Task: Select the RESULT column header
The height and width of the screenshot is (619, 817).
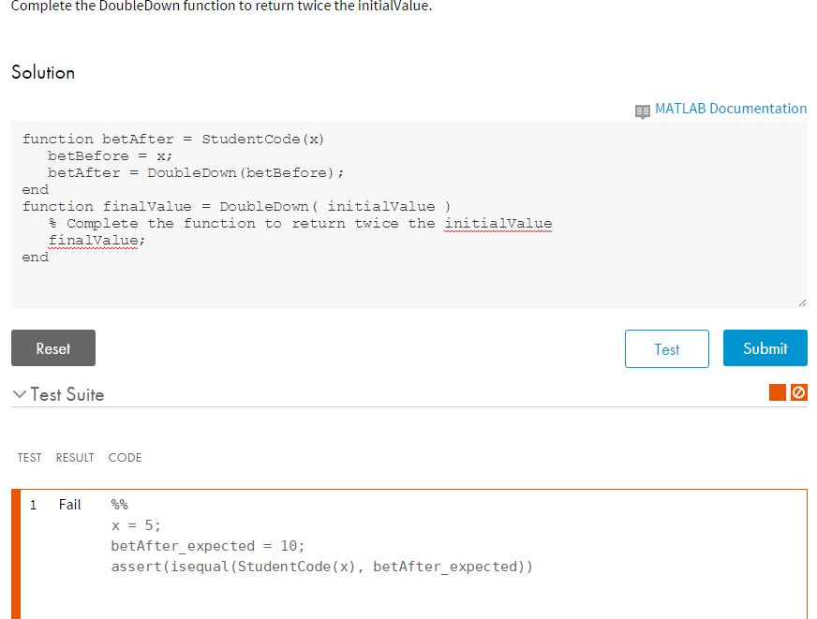Action: (74, 458)
